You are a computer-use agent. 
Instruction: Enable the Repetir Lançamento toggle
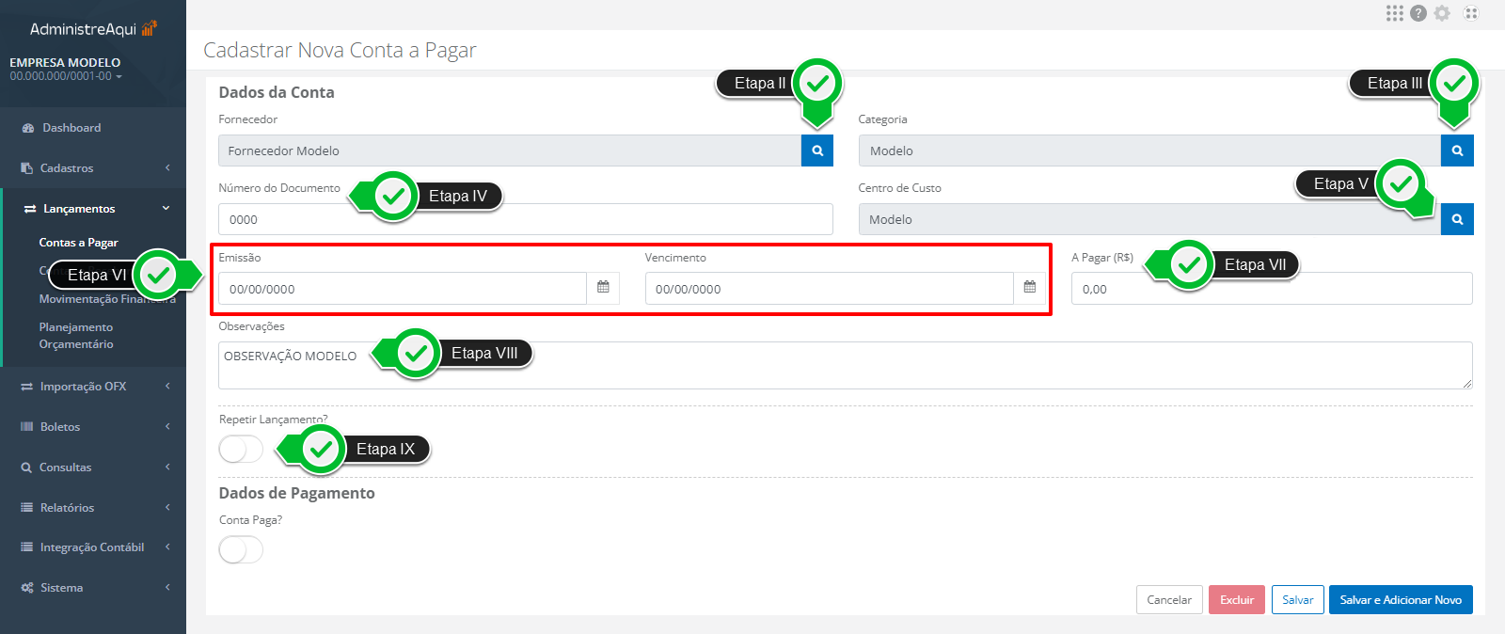coord(241,450)
